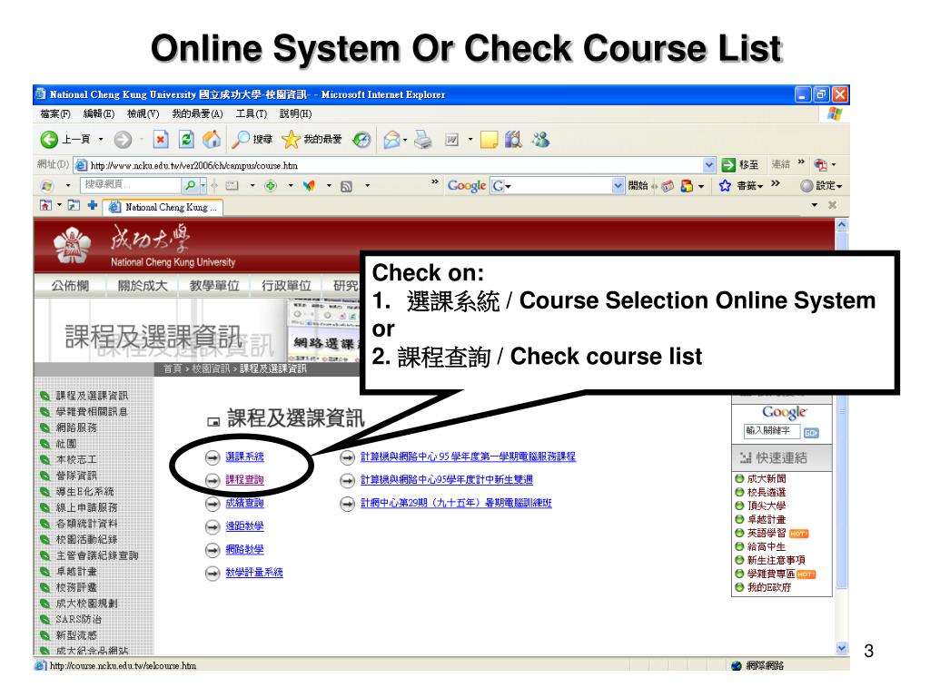This screenshot has width=930, height=697.
Task: Select the National Cheng Kung browser tab
Action: click(x=163, y=207)
